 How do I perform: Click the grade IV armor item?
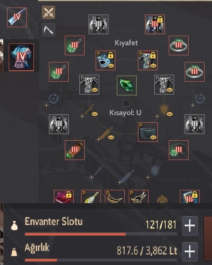tap(21, 57)
